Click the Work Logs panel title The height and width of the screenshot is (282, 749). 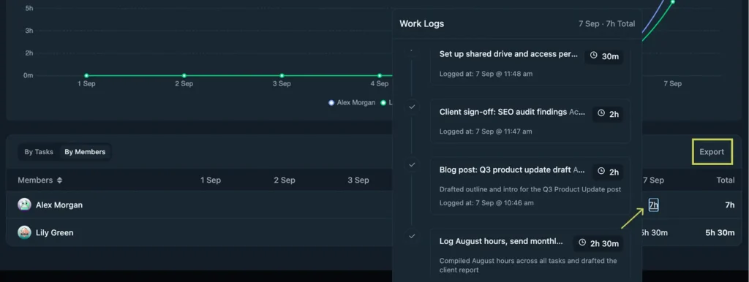click(x=422, y=23)
